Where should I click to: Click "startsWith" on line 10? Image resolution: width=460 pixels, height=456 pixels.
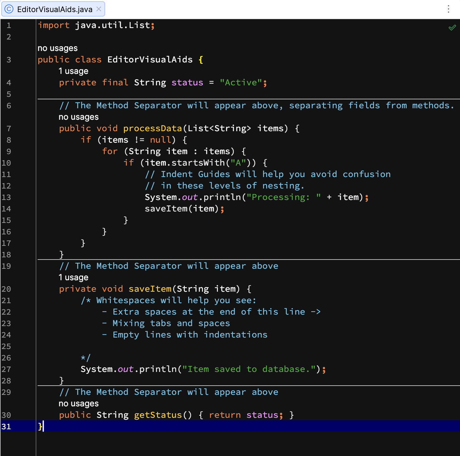click(198, 163)
